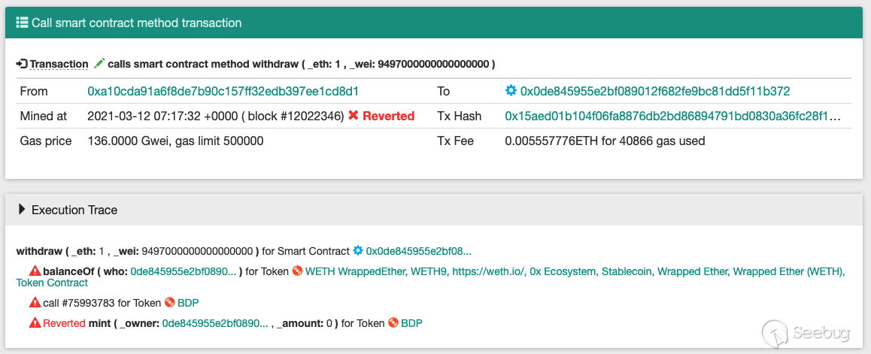The image size is (871, 354).
Task: Click the green pencil icon beside Transaction
Action: tap(99, 64)
